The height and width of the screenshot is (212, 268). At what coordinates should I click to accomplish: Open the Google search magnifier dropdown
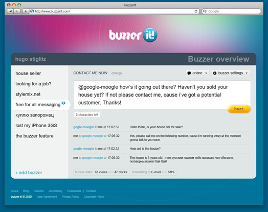click(205, 11)
